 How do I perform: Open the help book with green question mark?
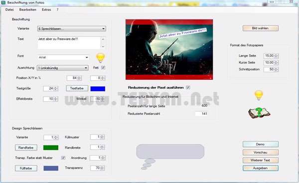tap(259, 113)
